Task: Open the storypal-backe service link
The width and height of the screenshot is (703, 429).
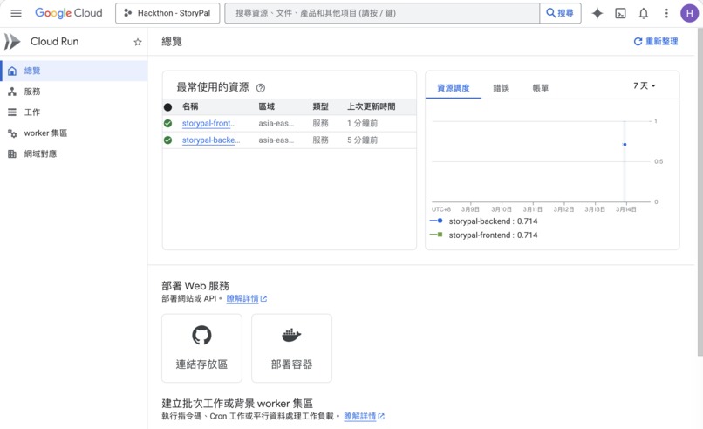Action: pyautogui.click(x=211, y=140)
